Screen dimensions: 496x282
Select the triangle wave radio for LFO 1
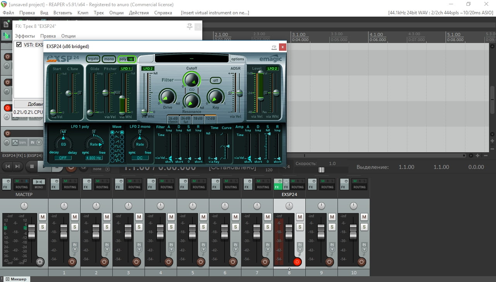pyautogui.click(x=112, y=132)
